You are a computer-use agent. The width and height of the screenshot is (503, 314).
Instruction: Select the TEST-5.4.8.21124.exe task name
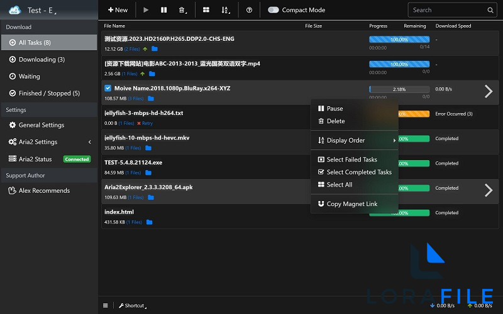(133, 163)
